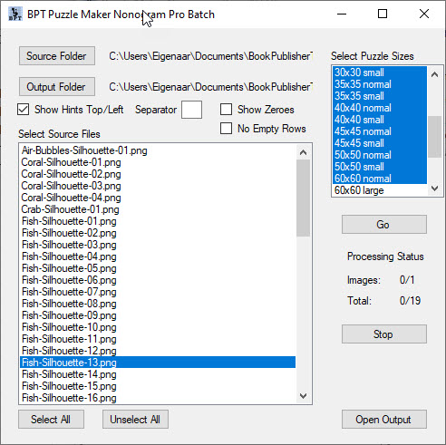Click puzzle sizes list scroll down arrow

(x=434, y=189)
